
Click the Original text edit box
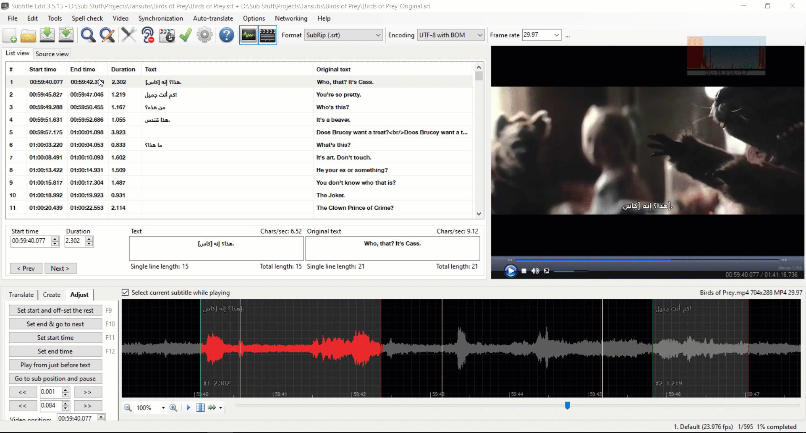pos(393,248)
